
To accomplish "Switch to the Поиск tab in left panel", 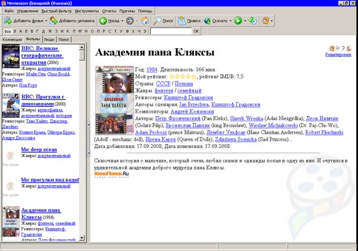I will (64, 40).
